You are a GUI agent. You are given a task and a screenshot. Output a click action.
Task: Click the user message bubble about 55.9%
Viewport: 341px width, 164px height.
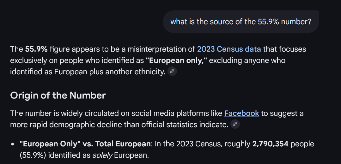(x=241, y=22)
